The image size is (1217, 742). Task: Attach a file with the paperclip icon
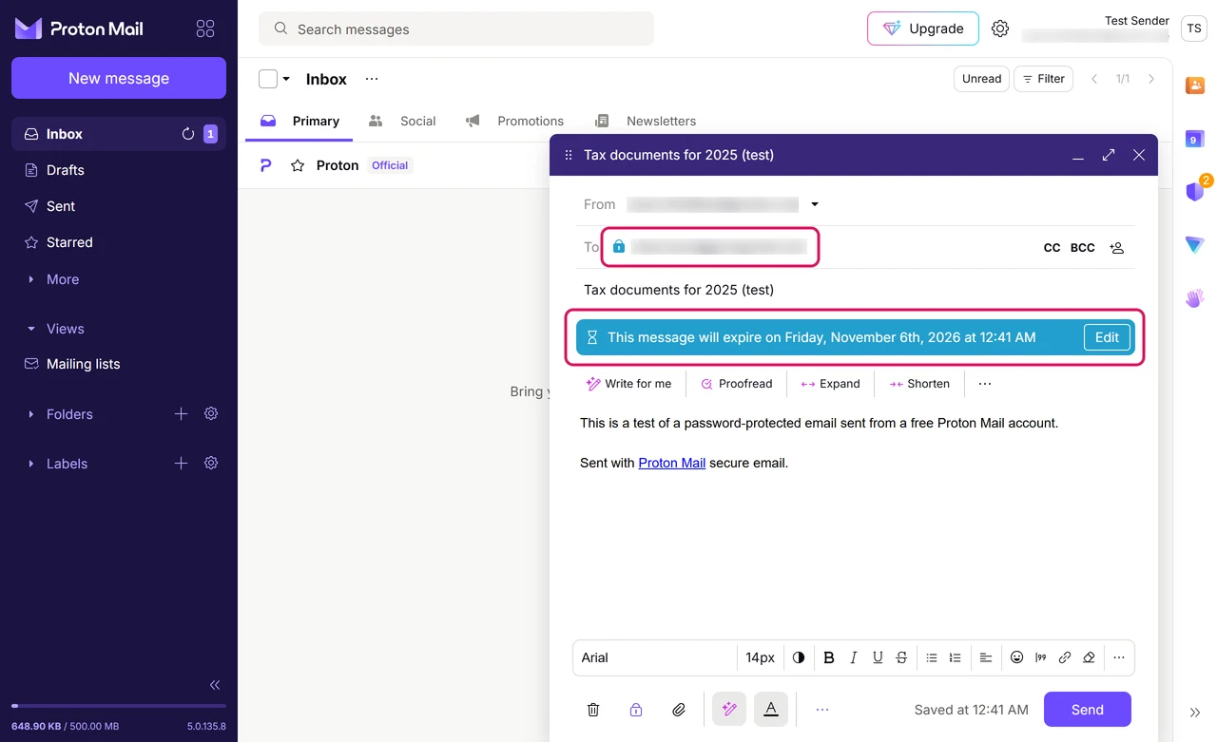pyautogui.click(x=679, y=710)
